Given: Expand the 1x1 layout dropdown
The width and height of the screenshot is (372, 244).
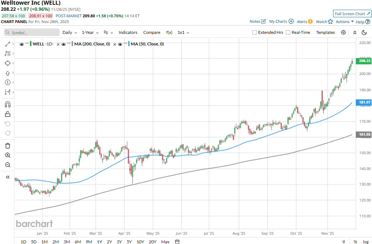Looking at the screenshot, I should [183, 32].
